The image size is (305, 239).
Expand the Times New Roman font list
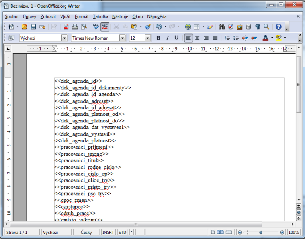point(122,38)
